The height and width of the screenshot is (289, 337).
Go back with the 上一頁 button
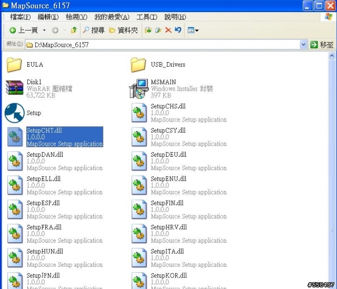(24, 31)
